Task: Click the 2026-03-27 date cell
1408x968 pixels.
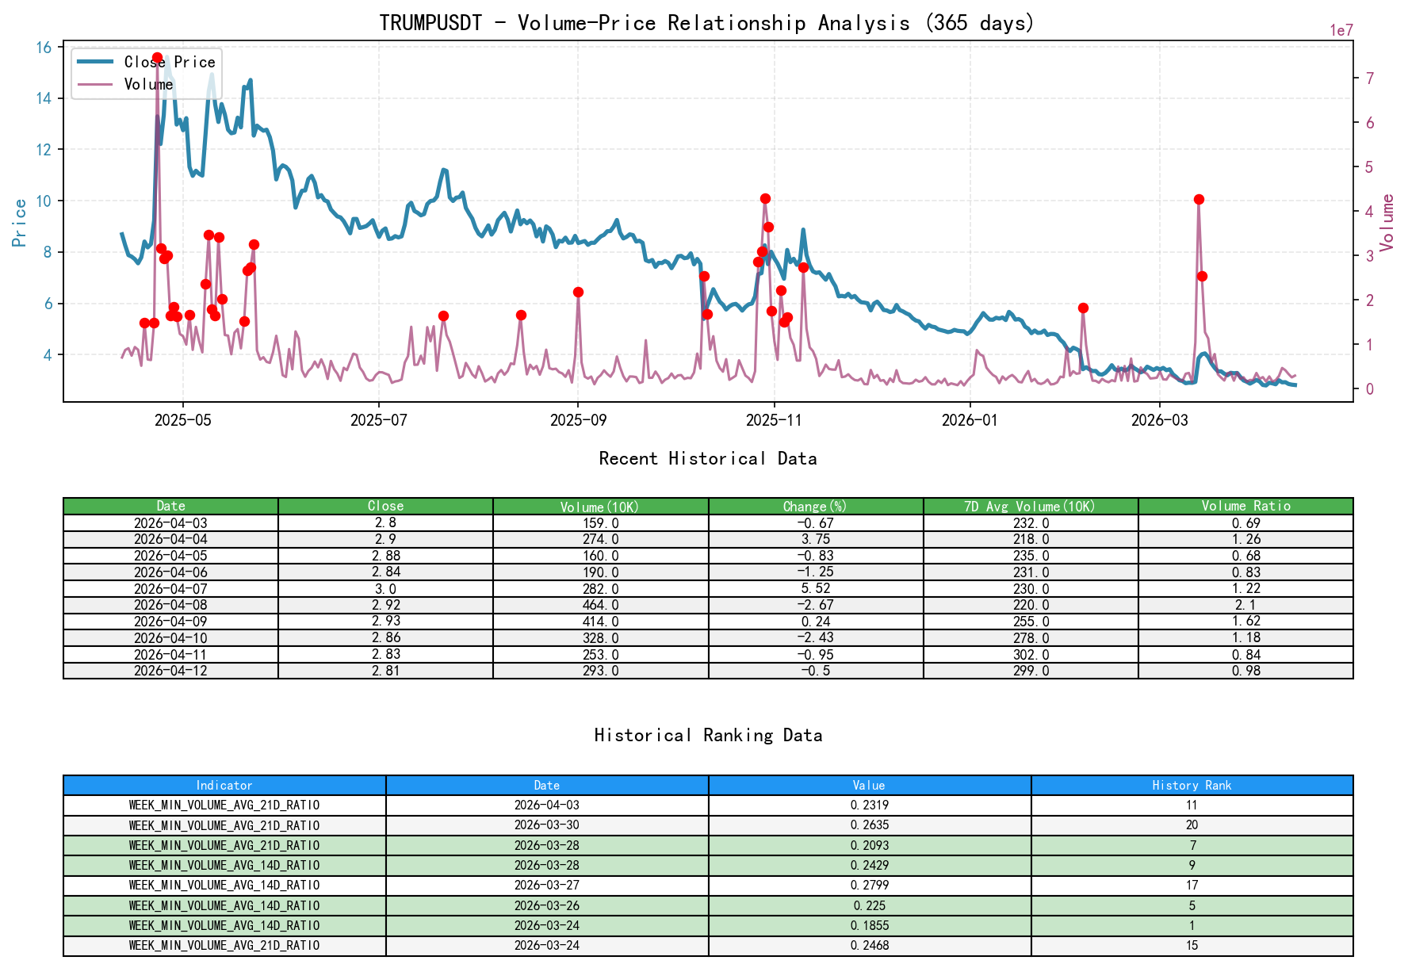Action: point(547,886)
